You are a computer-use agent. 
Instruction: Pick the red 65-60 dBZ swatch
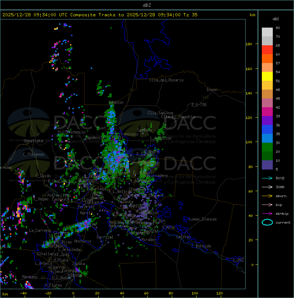(x=267, y=50)
